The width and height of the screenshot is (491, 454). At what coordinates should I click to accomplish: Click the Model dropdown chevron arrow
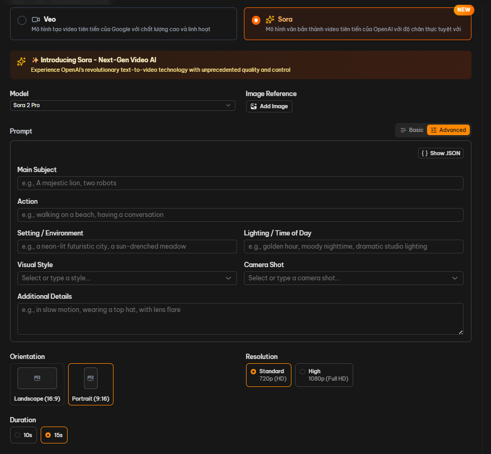click(228, 106)
